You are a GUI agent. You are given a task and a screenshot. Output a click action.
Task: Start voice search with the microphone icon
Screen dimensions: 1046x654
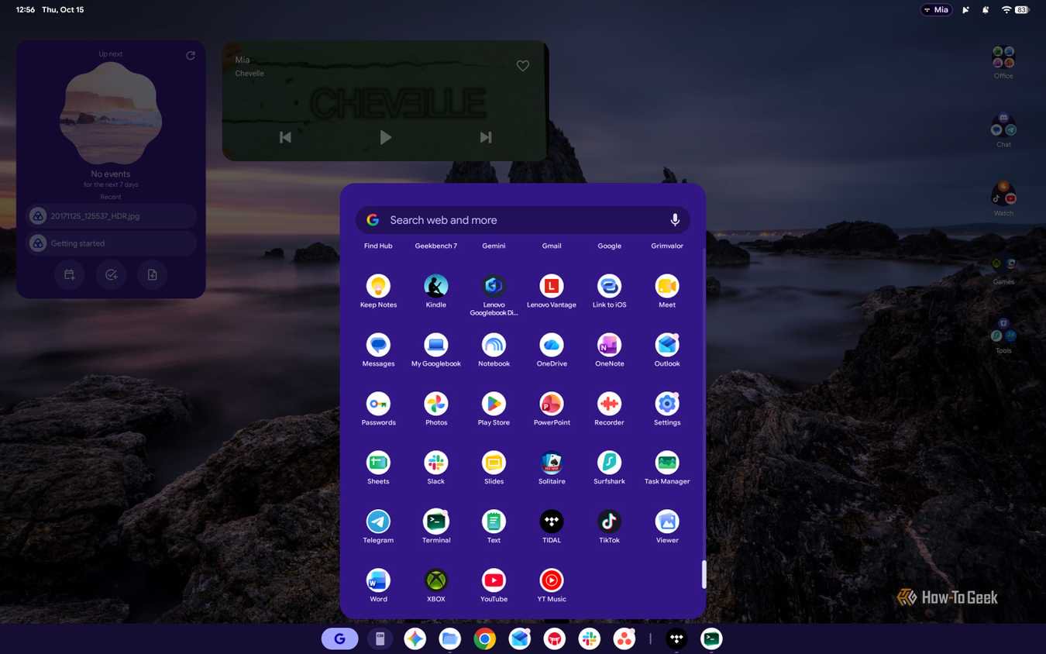click(675, 220)
